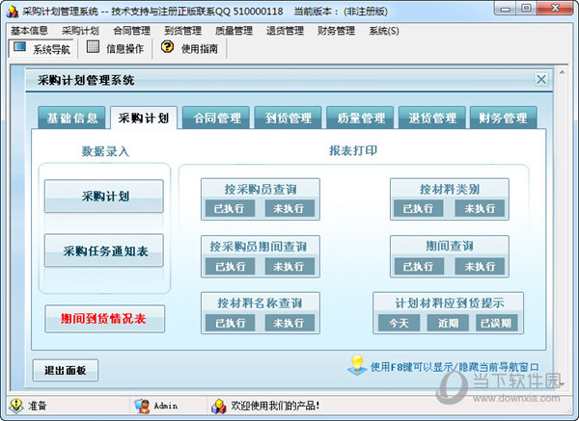Image resolution: width=579 pixels, height=421 pixels.
Task: Switch to the 财务管理 tab in panel
Action: (504, 118)
